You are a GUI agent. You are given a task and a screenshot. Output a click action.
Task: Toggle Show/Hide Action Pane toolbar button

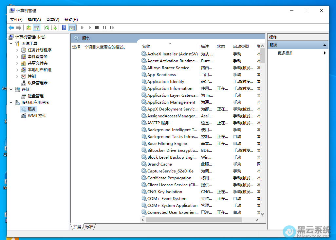coord(72,28)
